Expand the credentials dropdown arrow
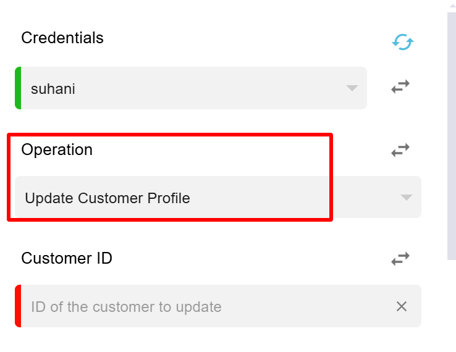Image resolution: width=456 pixels, height=352 pixels. tap(352, 88)
